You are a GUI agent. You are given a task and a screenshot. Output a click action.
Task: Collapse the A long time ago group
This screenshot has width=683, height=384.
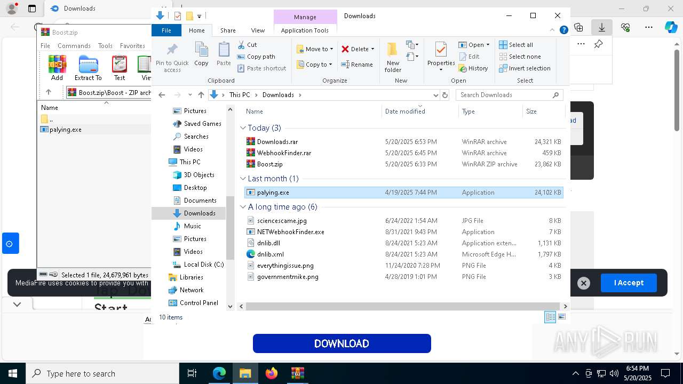243,207
